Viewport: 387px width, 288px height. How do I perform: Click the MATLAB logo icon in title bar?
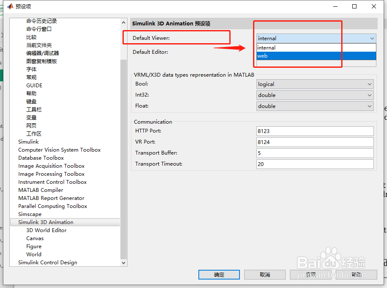pyautogui.click(x=10, y=6)
